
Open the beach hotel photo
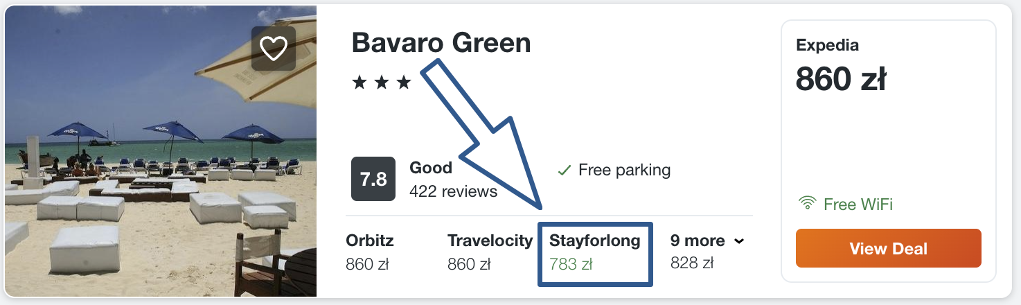click(161, 152)
